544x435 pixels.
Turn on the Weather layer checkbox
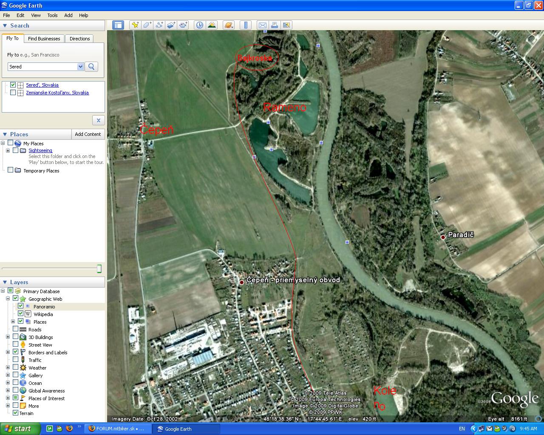pos(16,367)
